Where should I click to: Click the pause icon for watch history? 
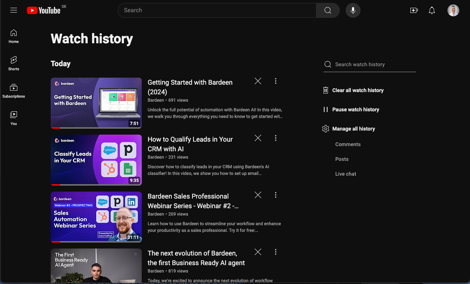pos(326,109)
